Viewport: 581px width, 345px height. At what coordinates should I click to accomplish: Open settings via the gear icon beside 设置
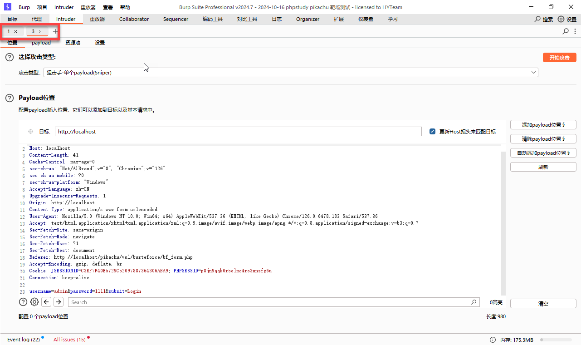561,19
